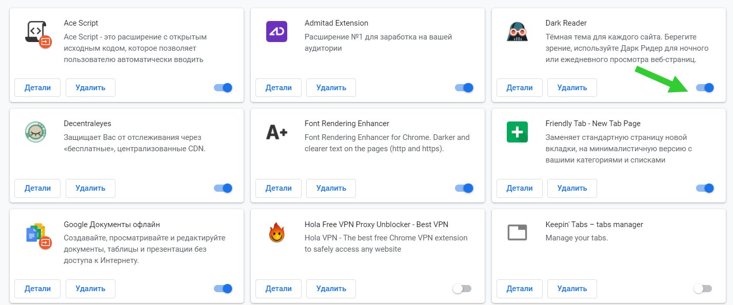
Task: Click the Admitad Extension purple logo
Action: click(276, 32)
